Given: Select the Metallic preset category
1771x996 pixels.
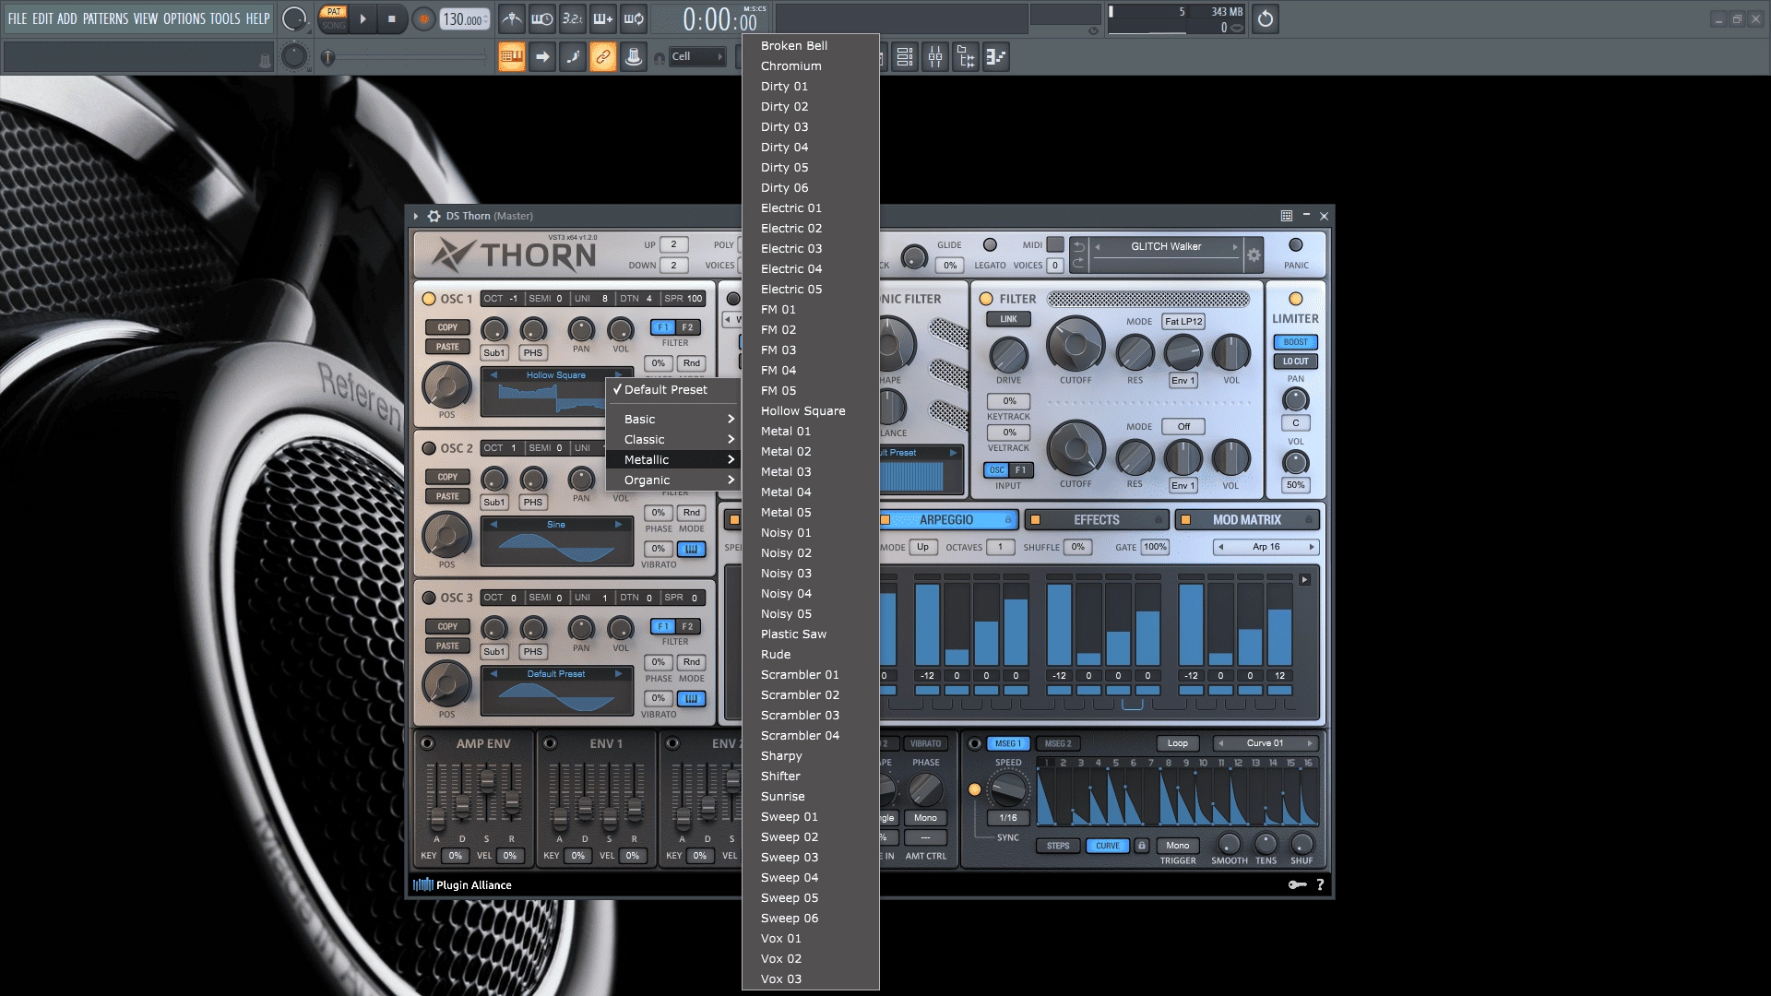Looking at the screenshot, I should pos(673,459).
